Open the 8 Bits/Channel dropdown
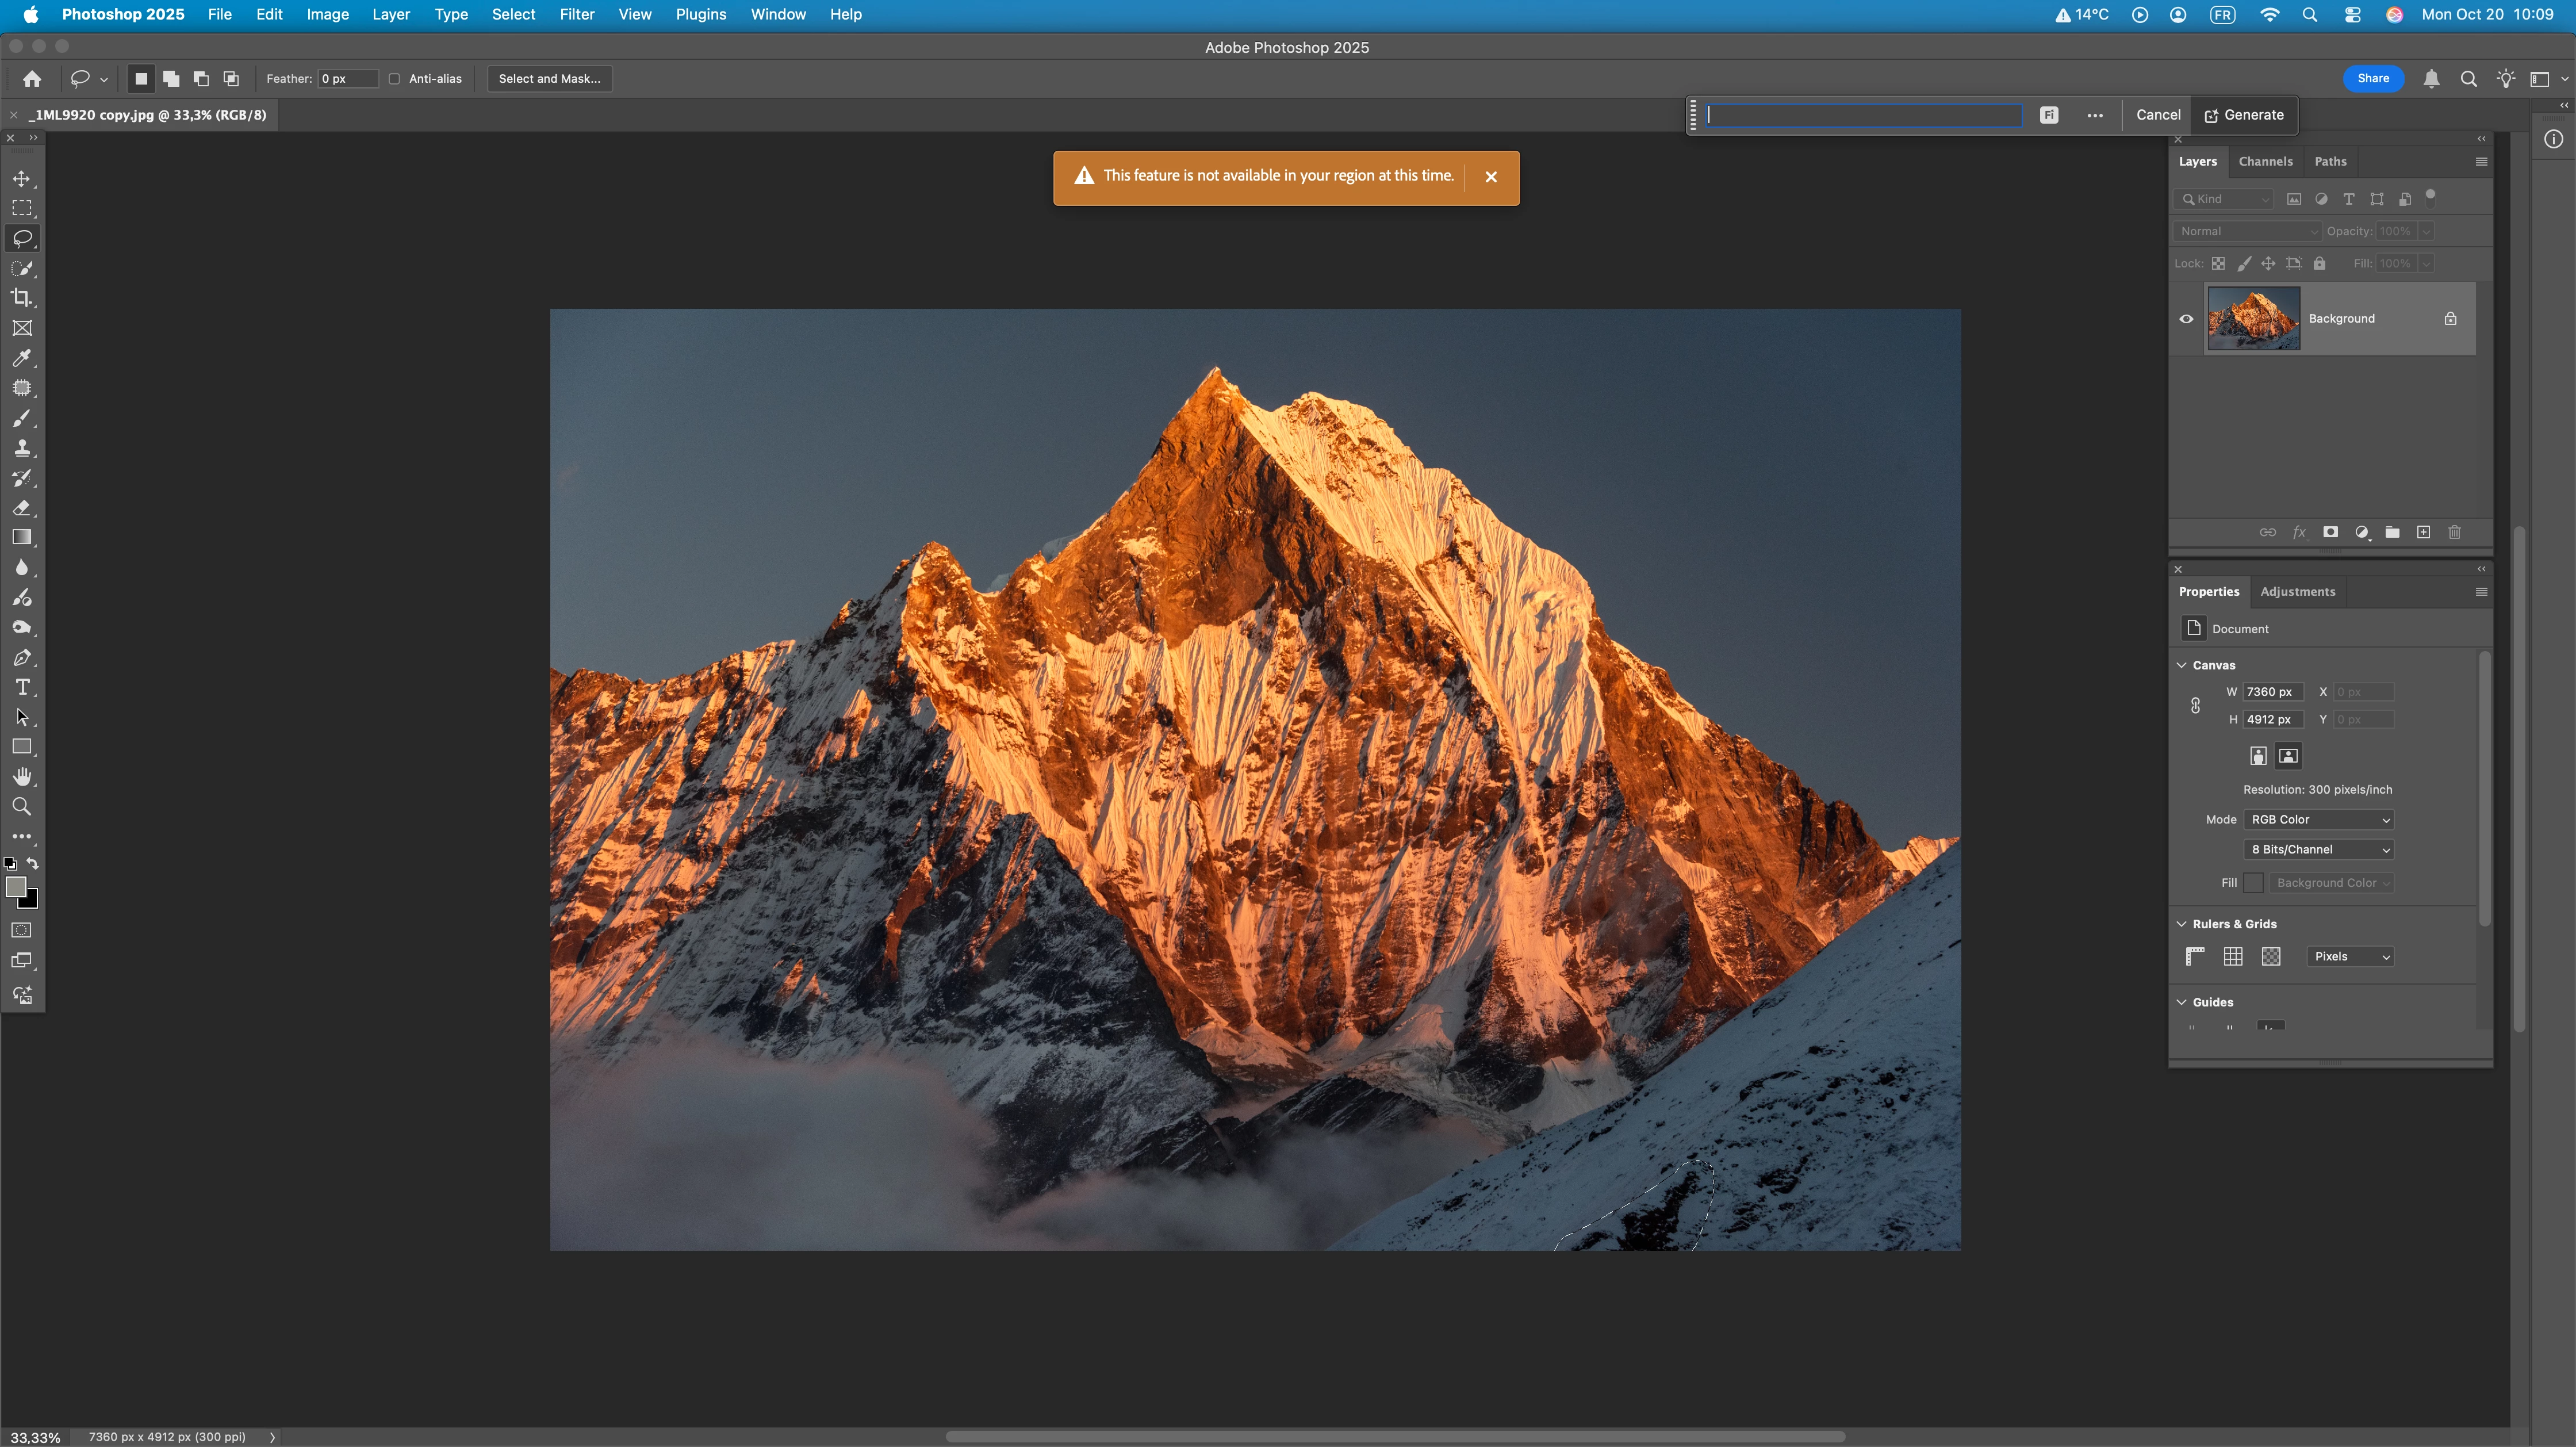Image resolution: width=2576 pixels, height=1447 pixels. [x=2320, y=850]
